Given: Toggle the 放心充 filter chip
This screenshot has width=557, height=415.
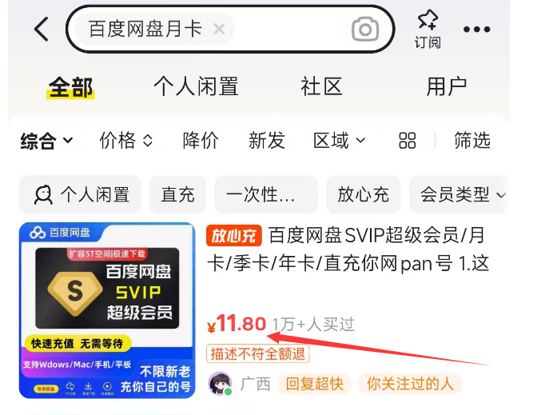Looking at the screenshot, I should point(363,194).
